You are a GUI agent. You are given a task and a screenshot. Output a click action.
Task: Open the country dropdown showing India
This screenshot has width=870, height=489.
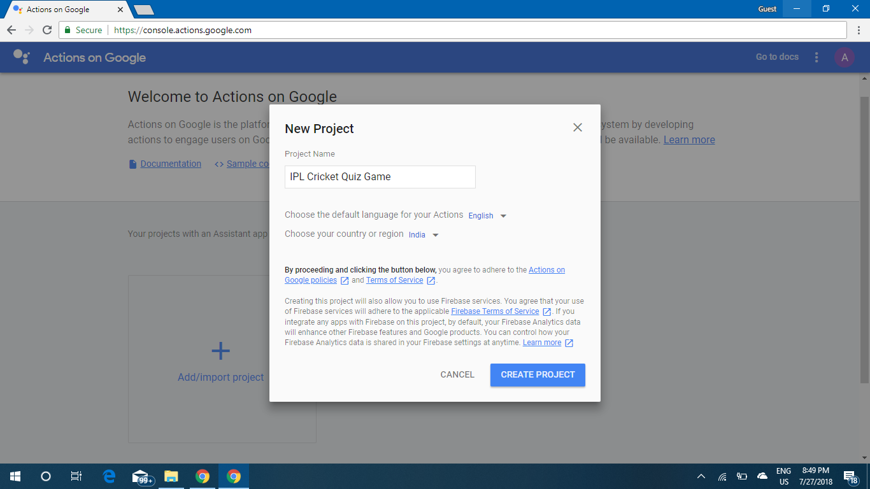tap(424, 235)
